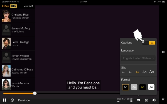Select the medium orange caption size Aa

click(137, 72)
